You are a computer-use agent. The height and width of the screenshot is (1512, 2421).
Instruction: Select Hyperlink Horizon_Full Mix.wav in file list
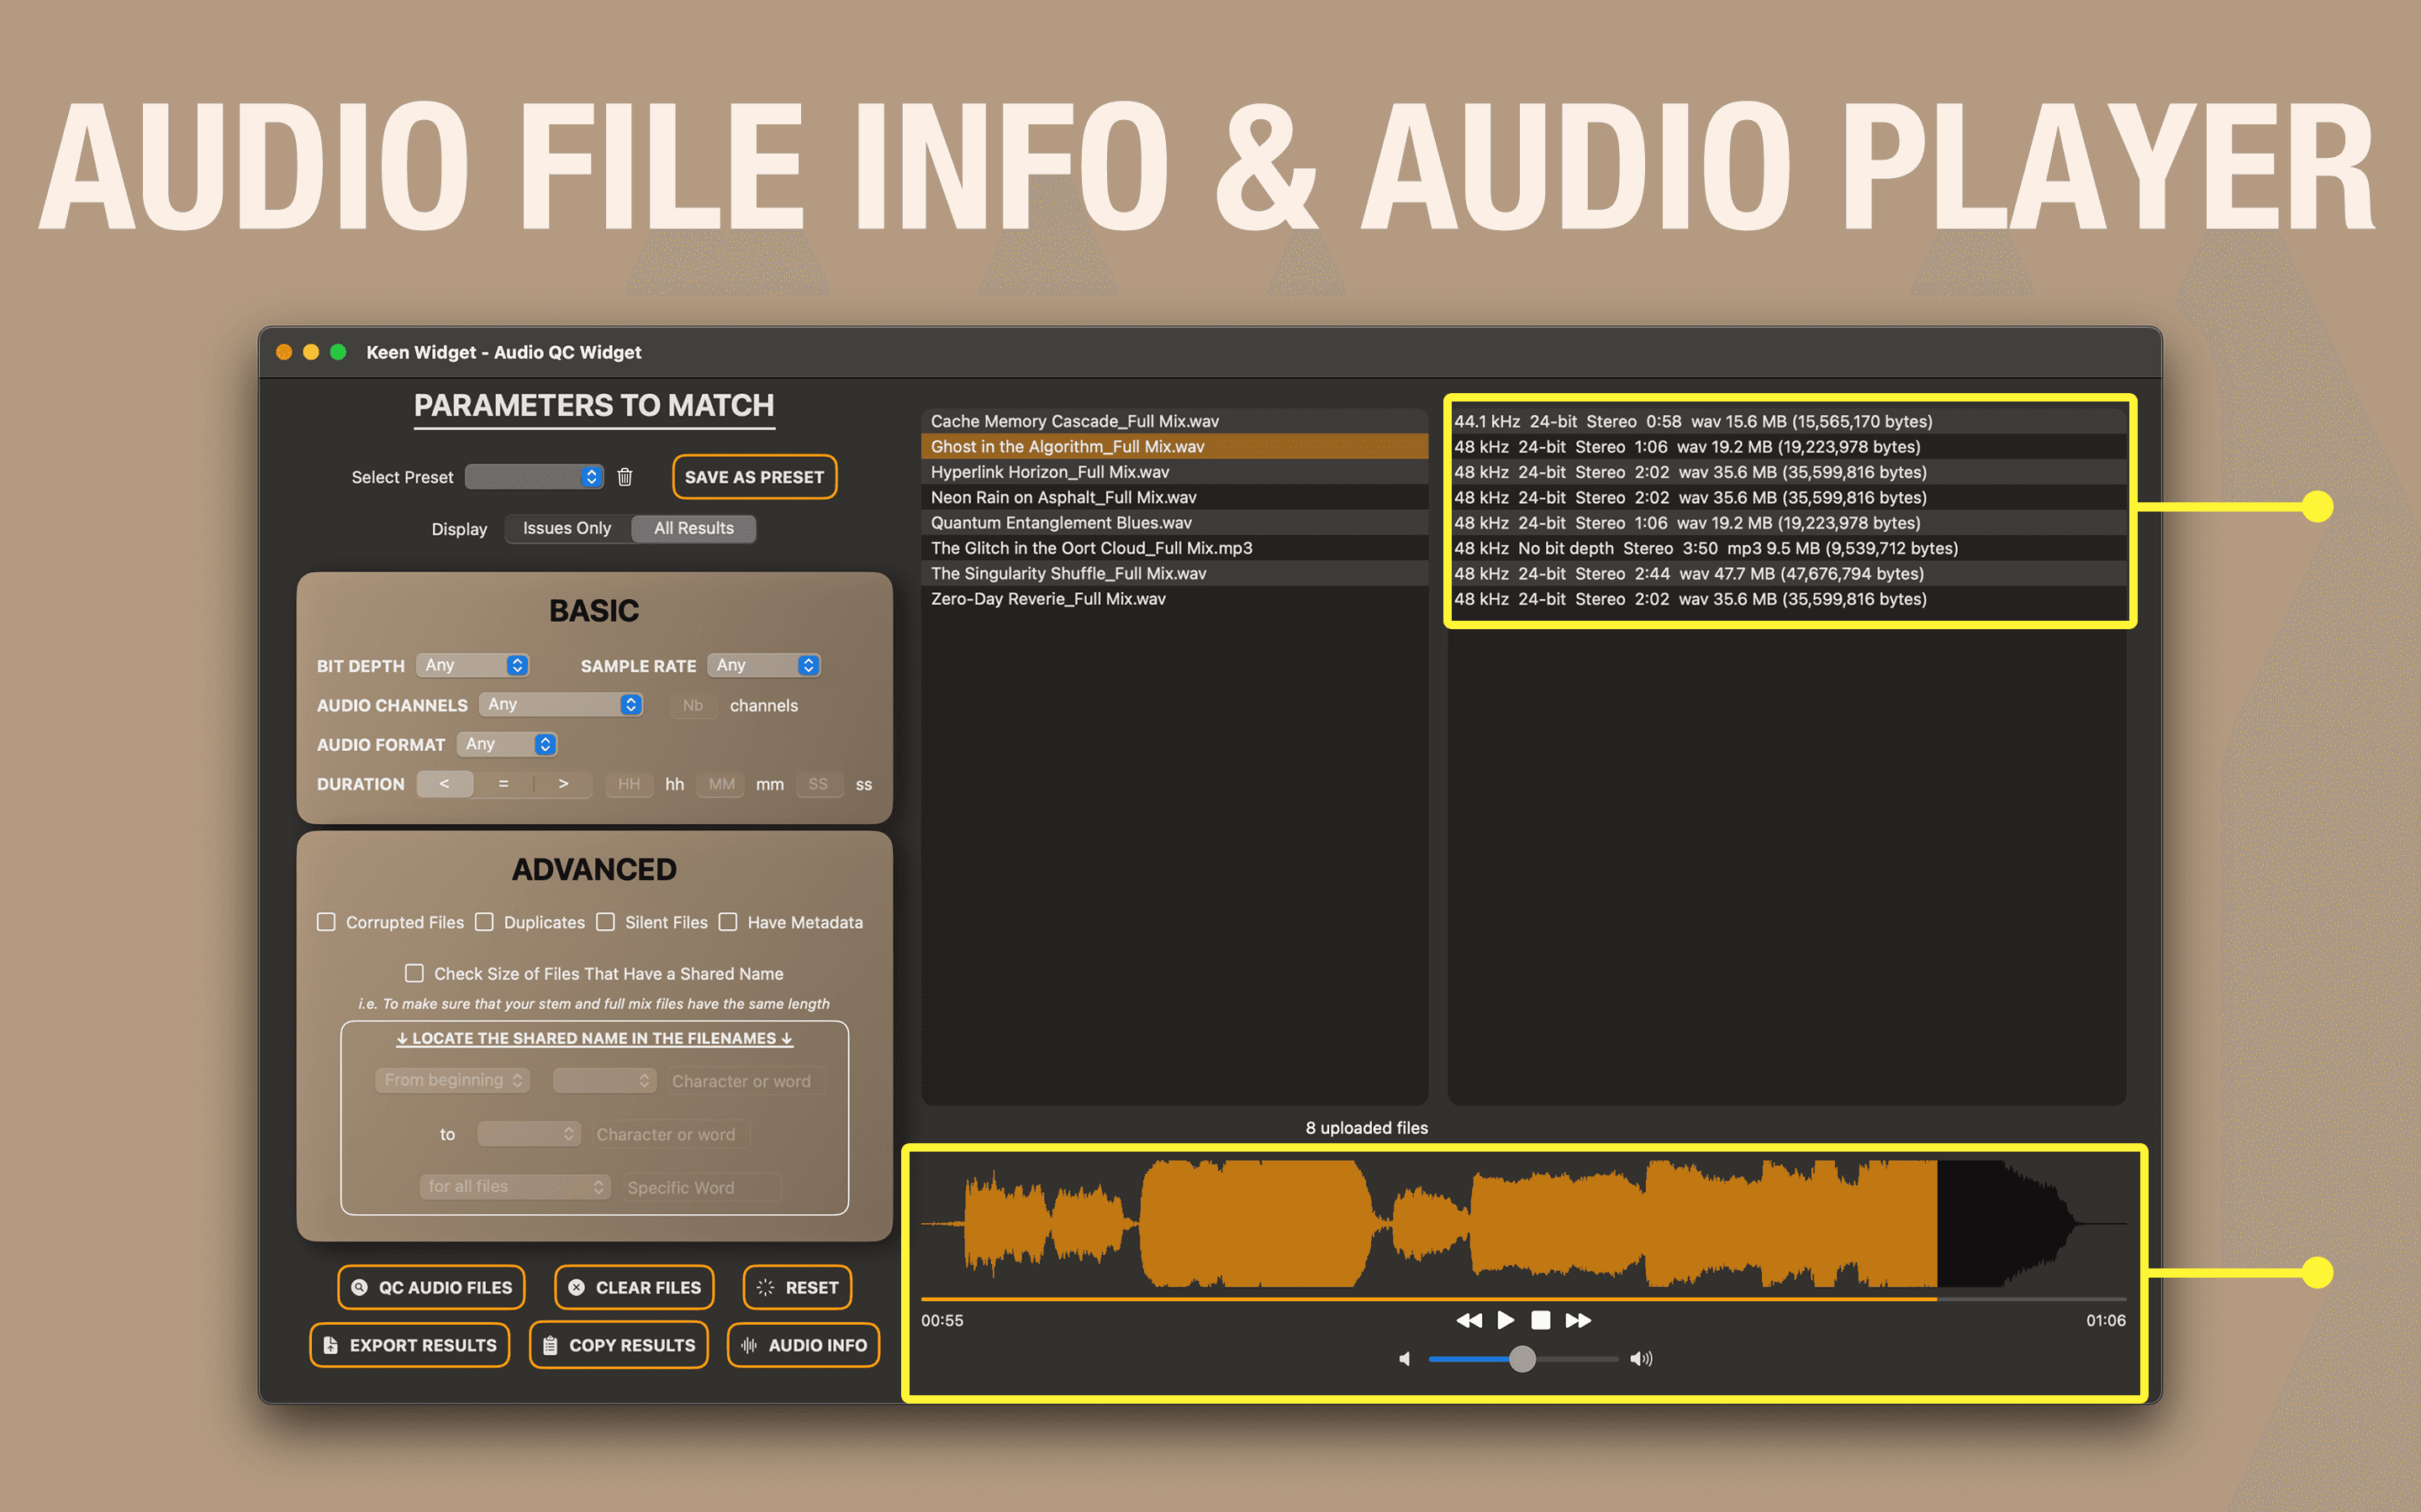point(1049,472)
